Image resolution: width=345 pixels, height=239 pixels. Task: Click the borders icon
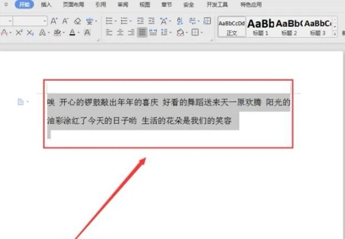pos(195,33)
